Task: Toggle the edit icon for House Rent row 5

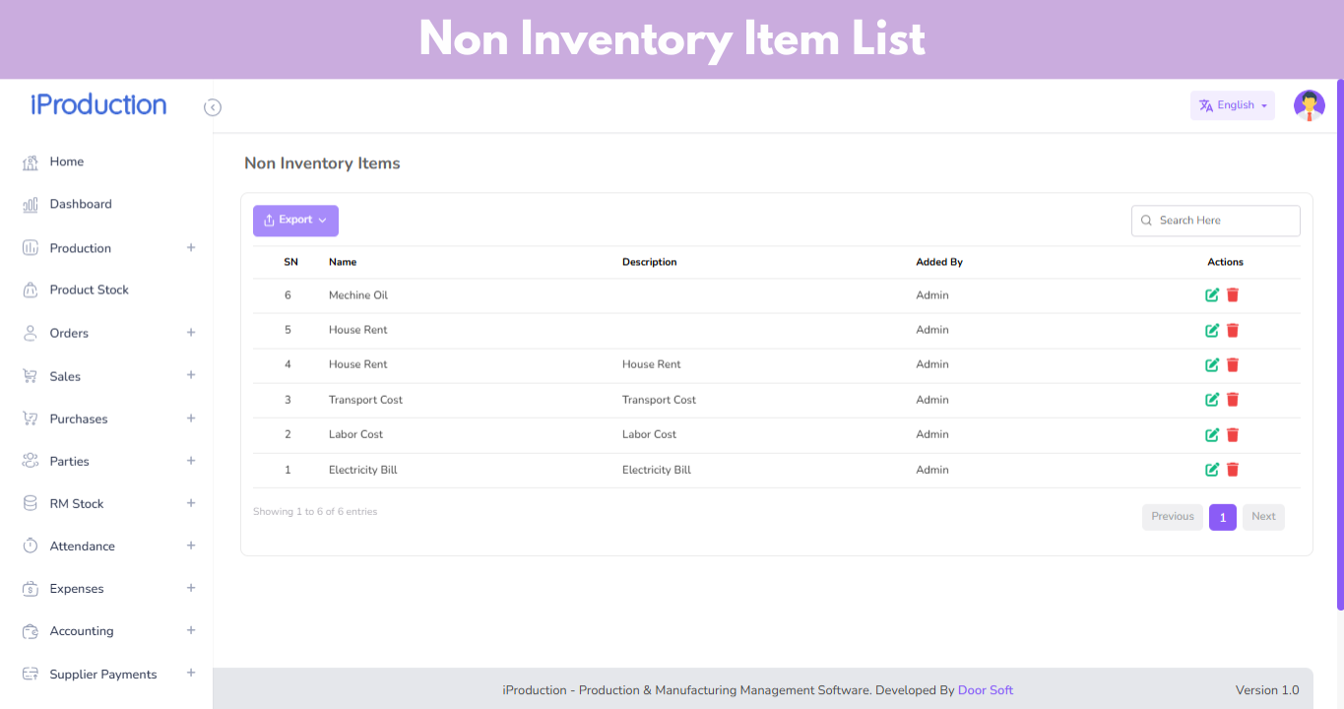Action: 1212,330
